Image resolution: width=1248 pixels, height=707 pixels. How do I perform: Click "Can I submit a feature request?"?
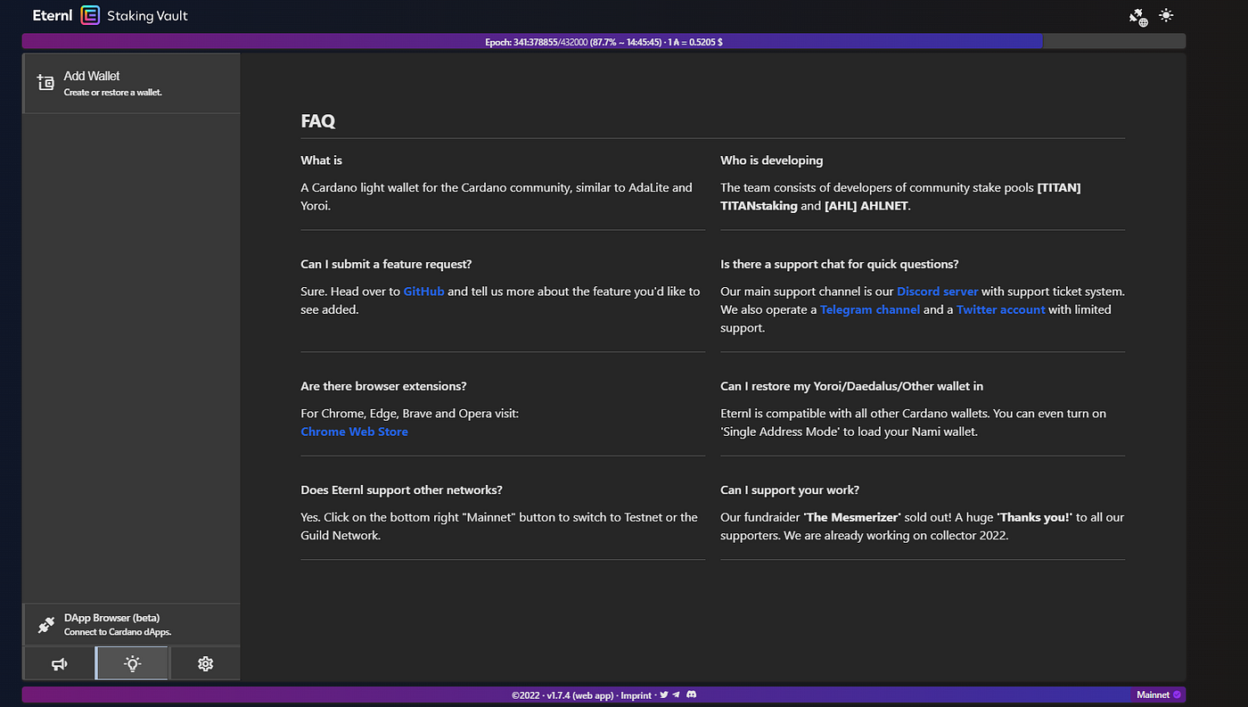pos(386,265)
